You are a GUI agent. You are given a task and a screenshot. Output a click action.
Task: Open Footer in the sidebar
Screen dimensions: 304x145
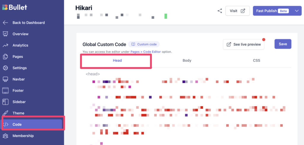[x=18, y=91]
